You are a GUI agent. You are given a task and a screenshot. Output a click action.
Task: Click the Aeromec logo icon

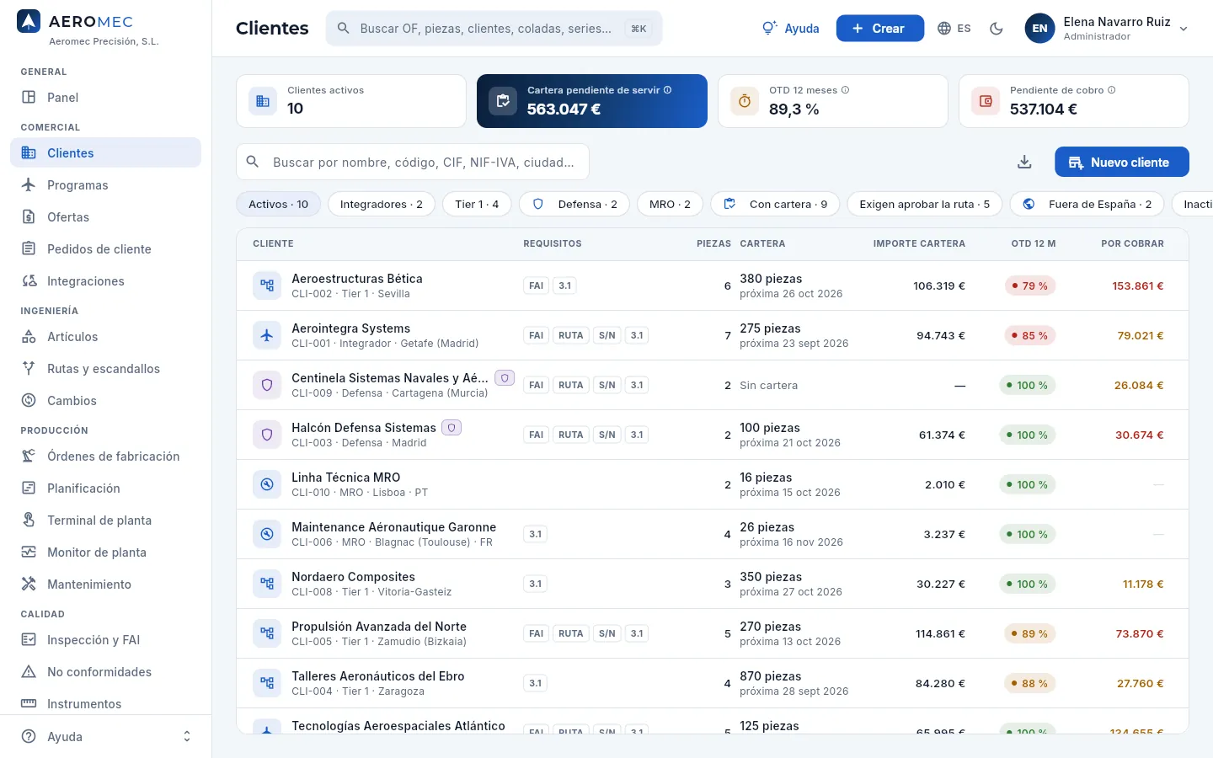click(x=29, y=22)
